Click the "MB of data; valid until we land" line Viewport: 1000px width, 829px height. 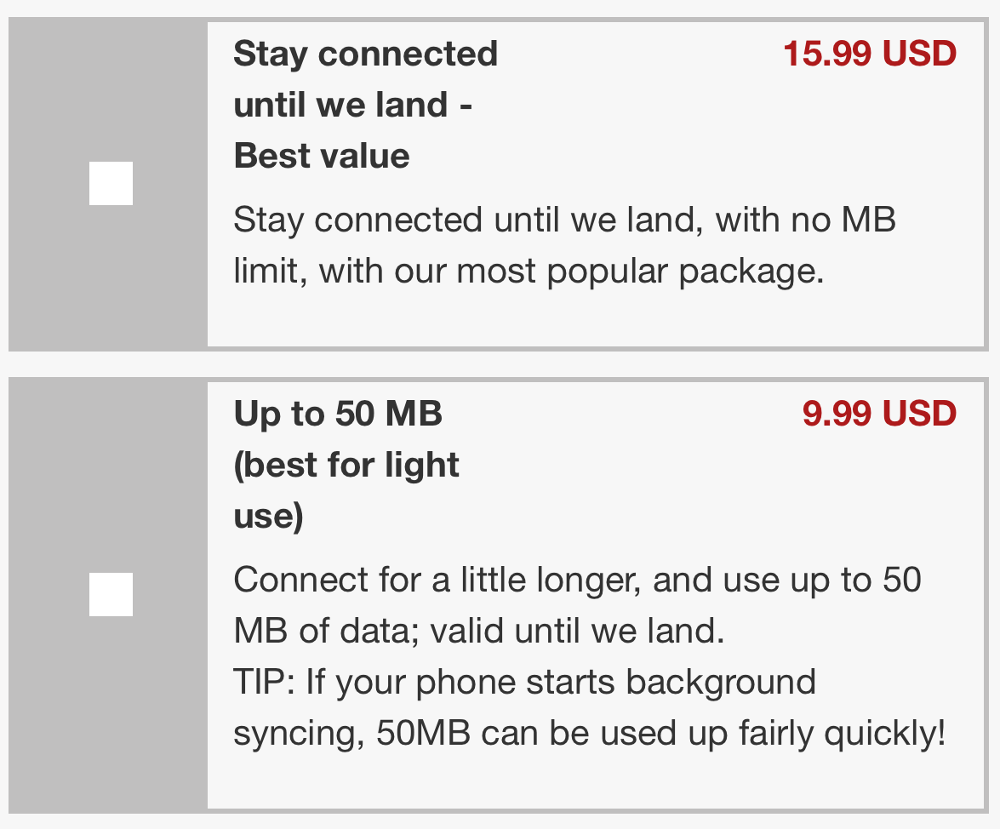478,632
